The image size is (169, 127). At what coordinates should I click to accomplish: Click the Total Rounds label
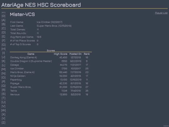point(18,33)
